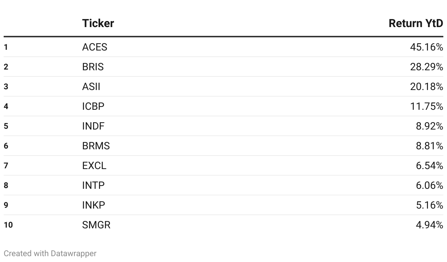Click the Ticker column header
The height and width of the screenshot is (262, 447).
click(98, 23)
